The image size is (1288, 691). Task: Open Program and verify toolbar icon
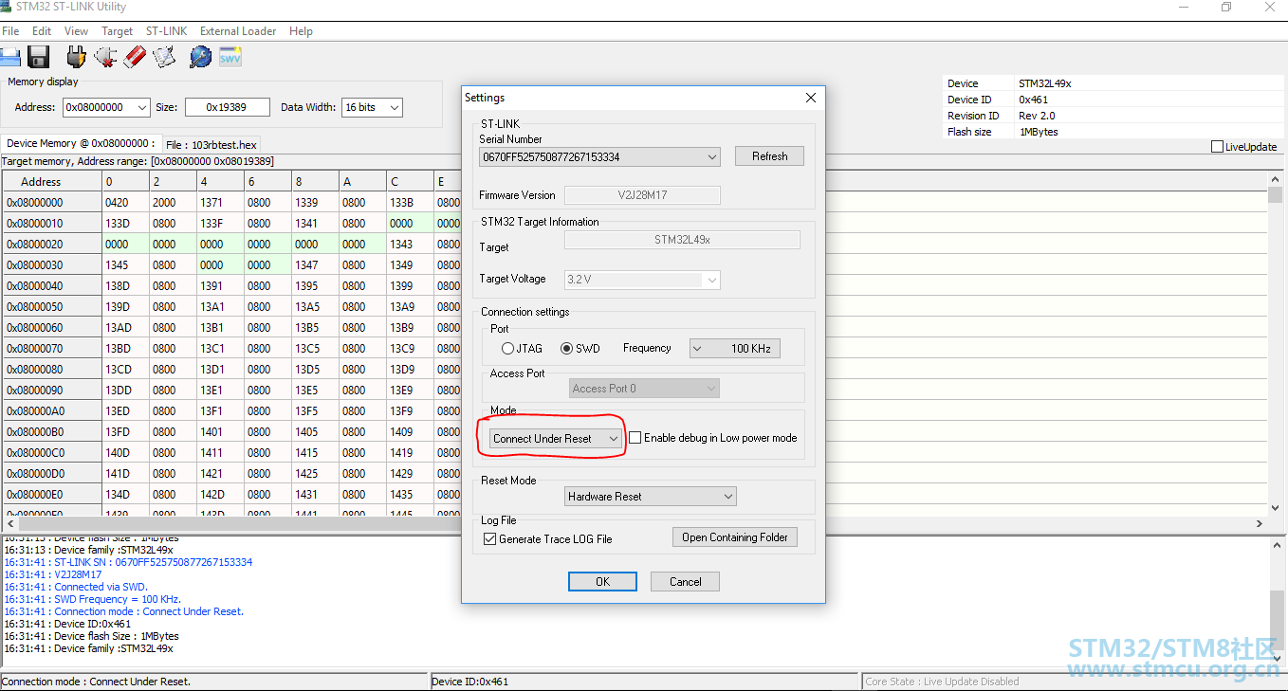pos(164,56)
